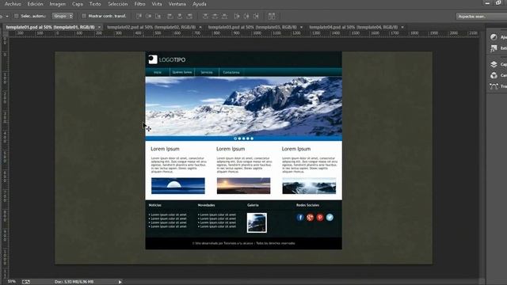Click the align vertical centers icon
507x285 pixels.
pos(148,16)
